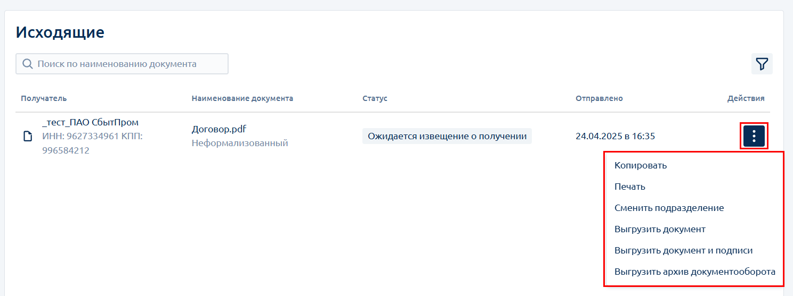Click sent date 24.04.2025 в 16:35
The width and height of the screenshot is (793, 296).
click(615, 136)
